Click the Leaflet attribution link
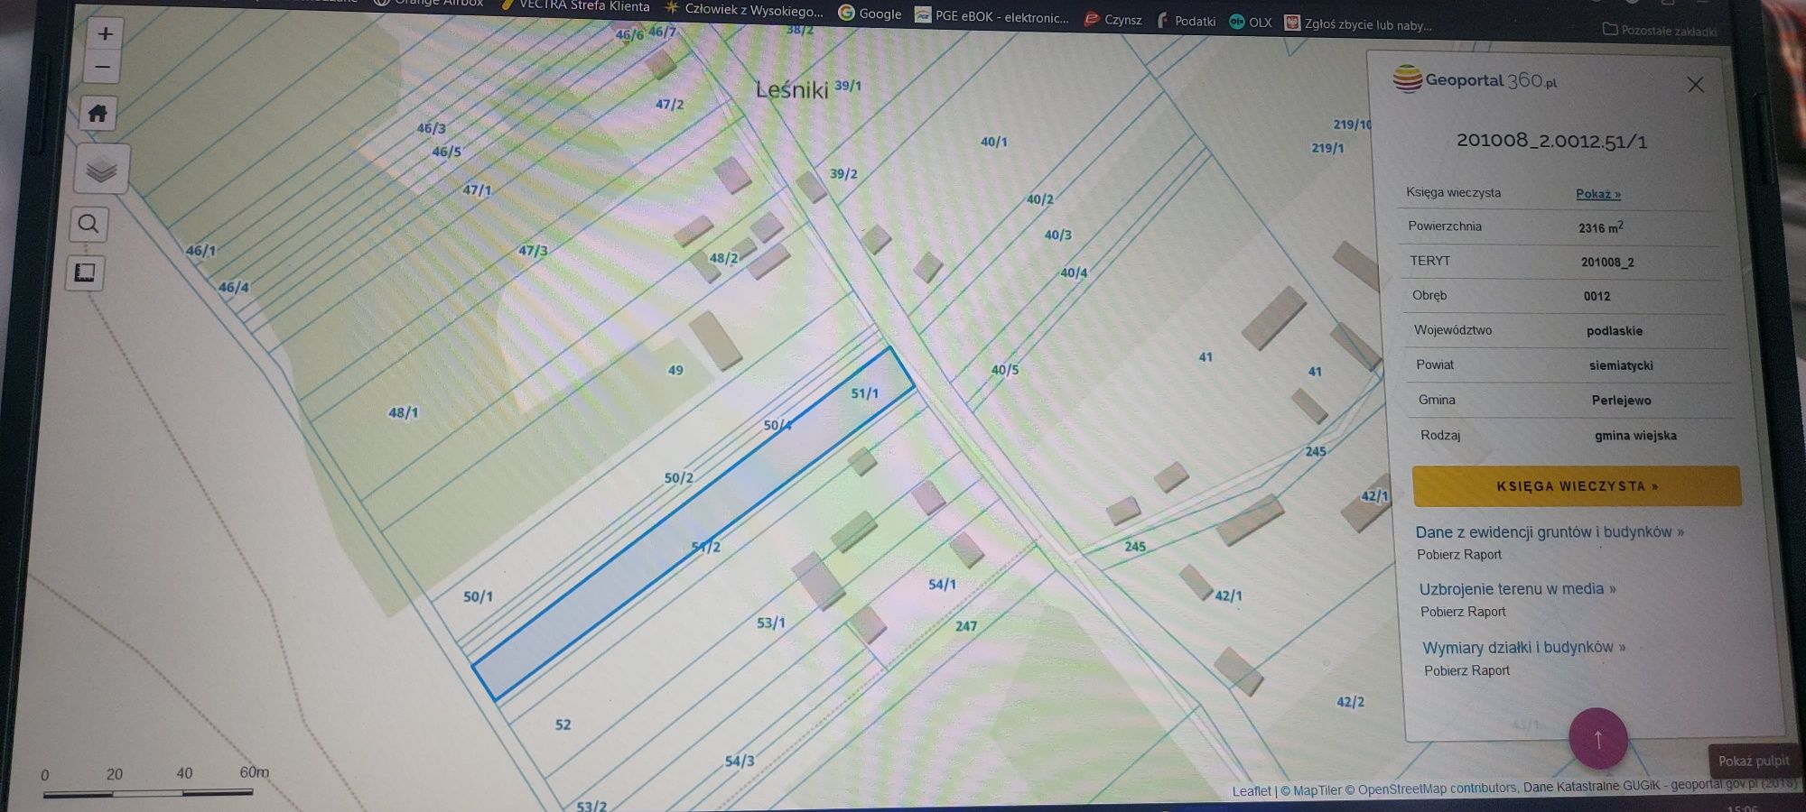 click(x=1251, y=791)
